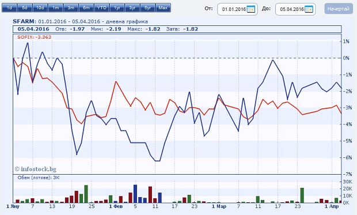Click the tall green volume bar near 25 Jan
This screenshot has height=215, width=357.
(x=86, y=194)
